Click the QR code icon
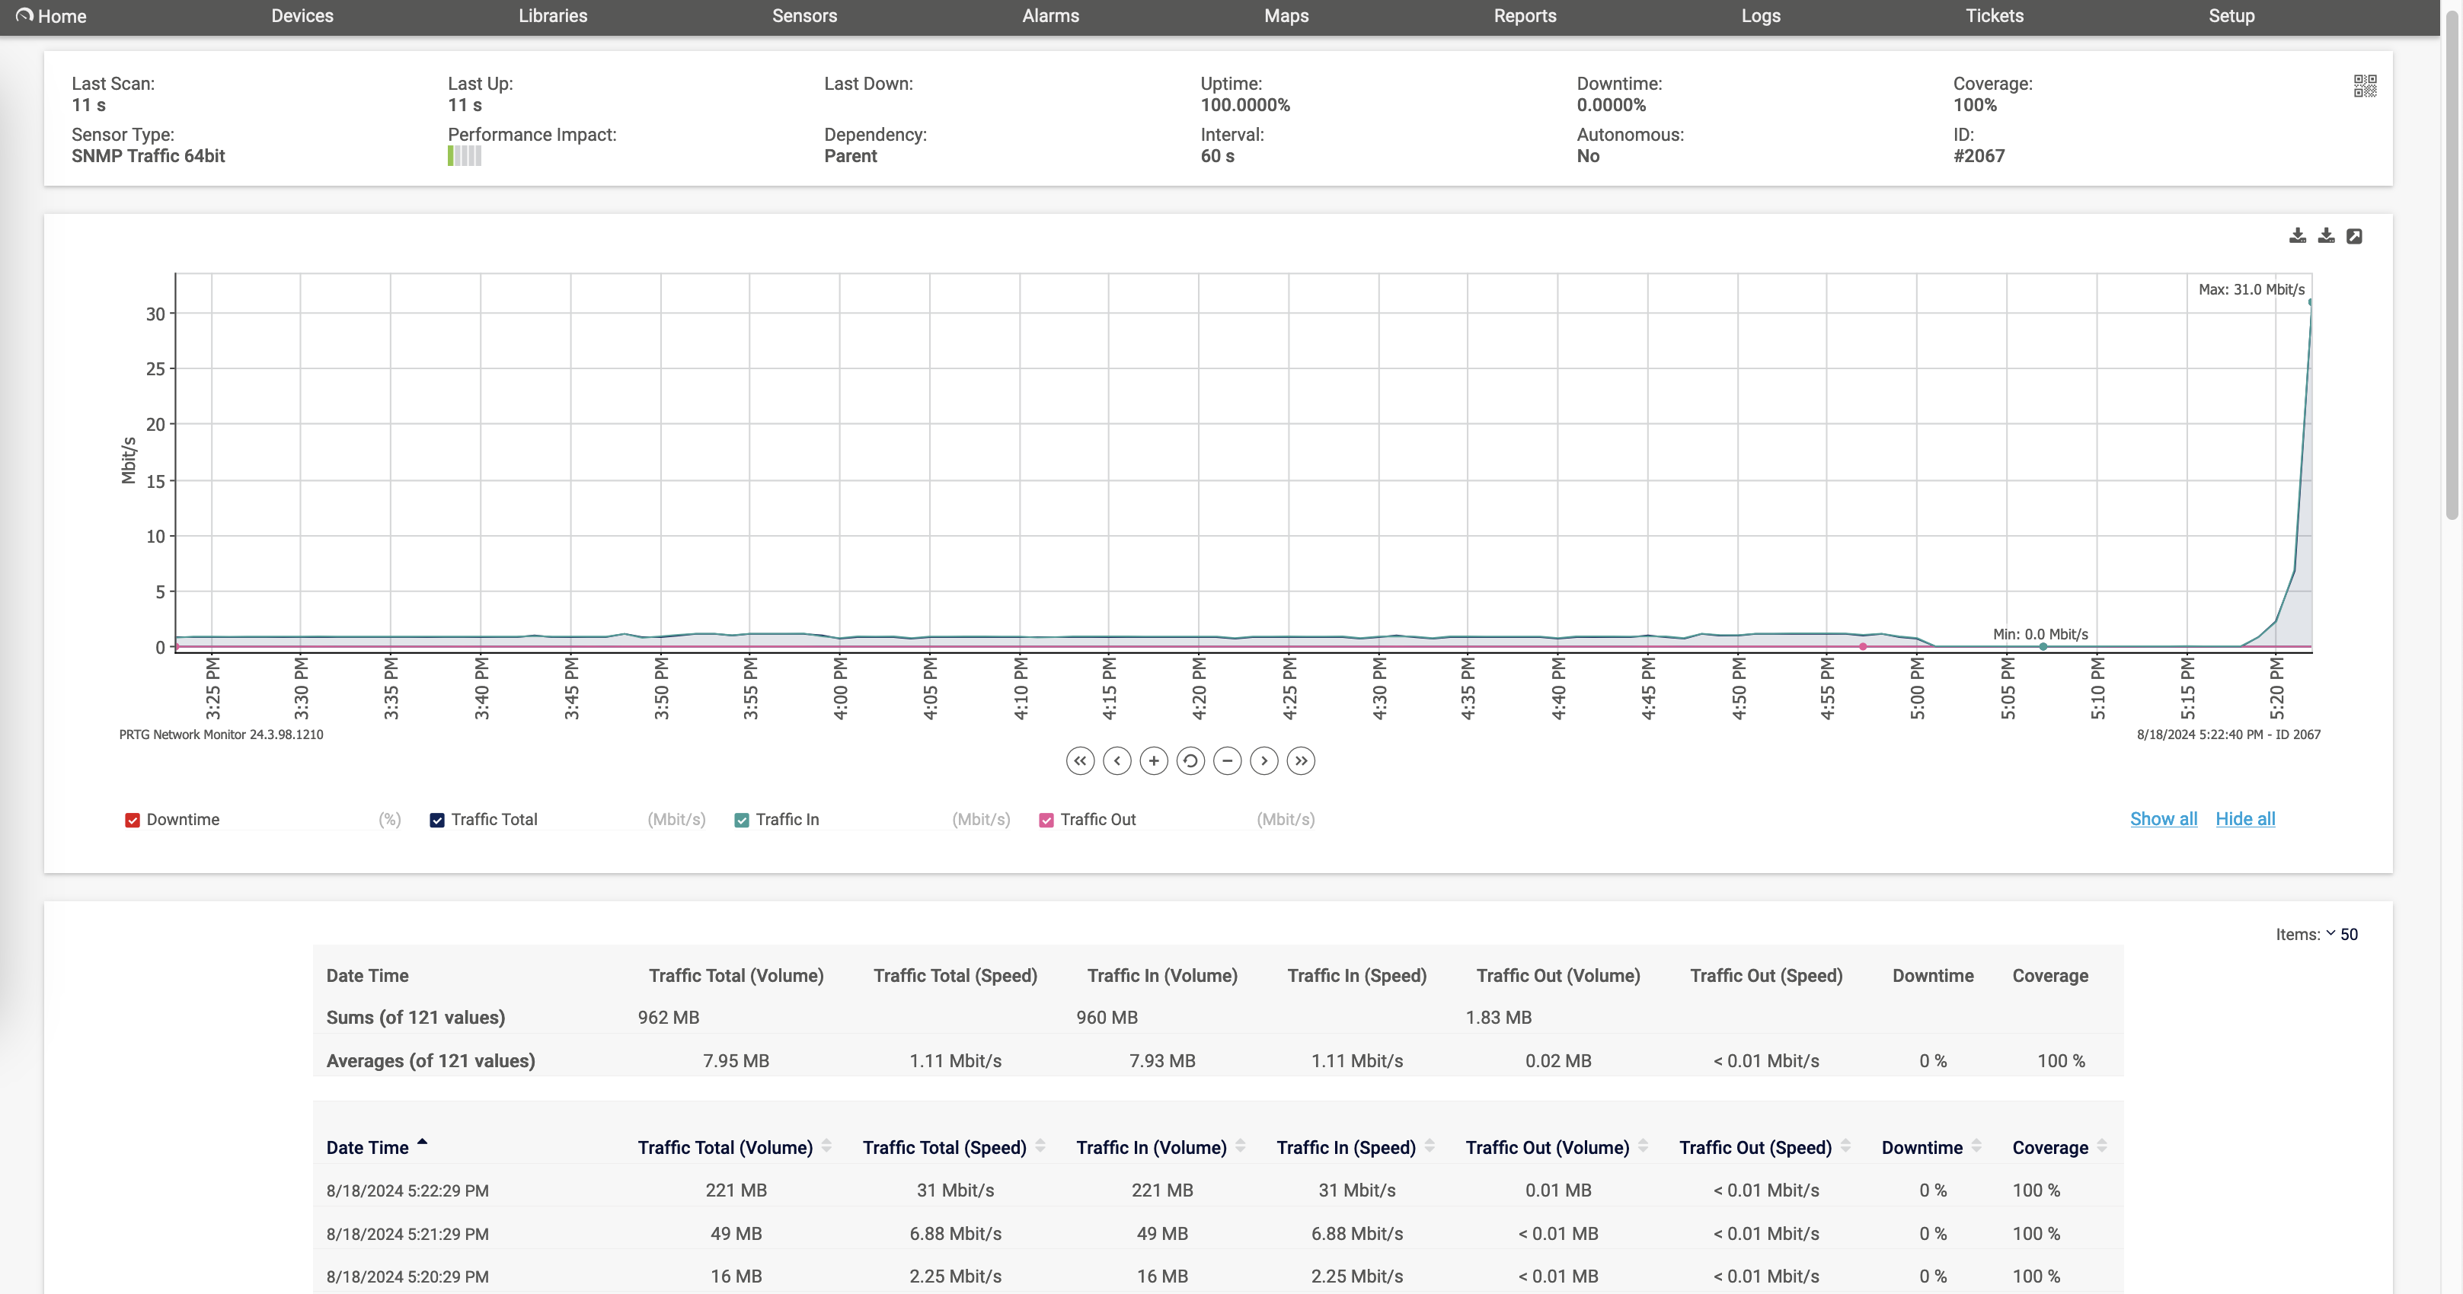Viewport: 2463px width, 1294px height. click(2365, 86)
